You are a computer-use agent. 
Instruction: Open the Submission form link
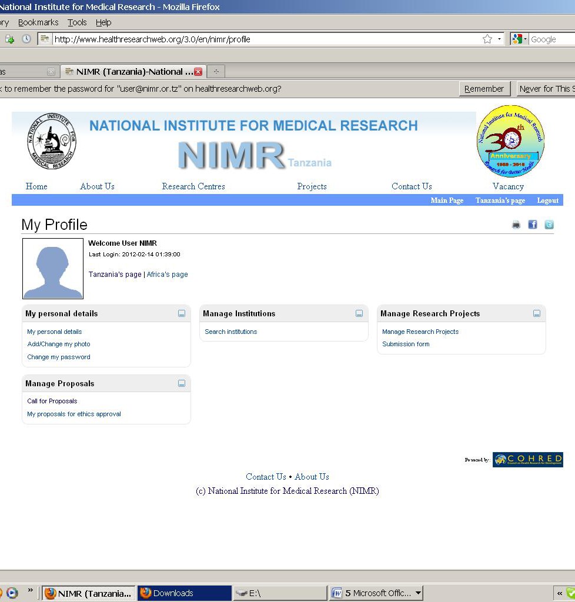(406, 345)
